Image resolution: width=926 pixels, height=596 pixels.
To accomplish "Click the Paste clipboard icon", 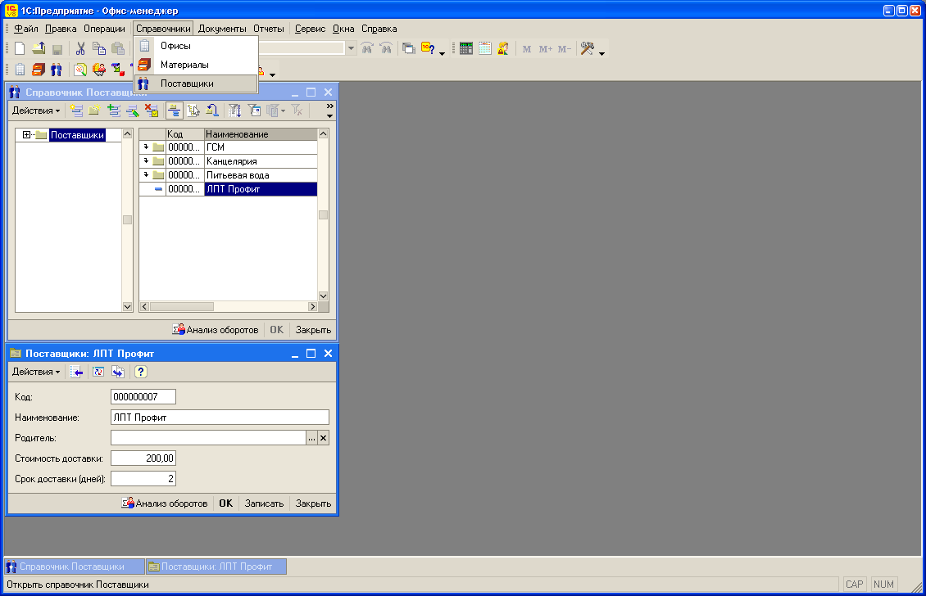I will tap(118, 48).
